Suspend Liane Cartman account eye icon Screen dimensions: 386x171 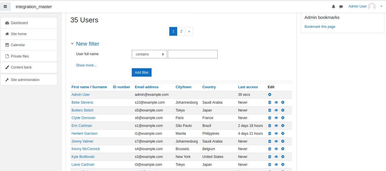click(276, 165)
